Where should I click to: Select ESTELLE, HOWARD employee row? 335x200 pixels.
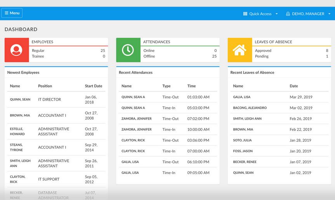coord(56,132)
